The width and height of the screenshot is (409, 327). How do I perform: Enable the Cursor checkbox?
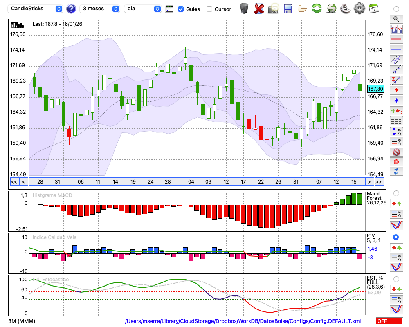[209, 9]
